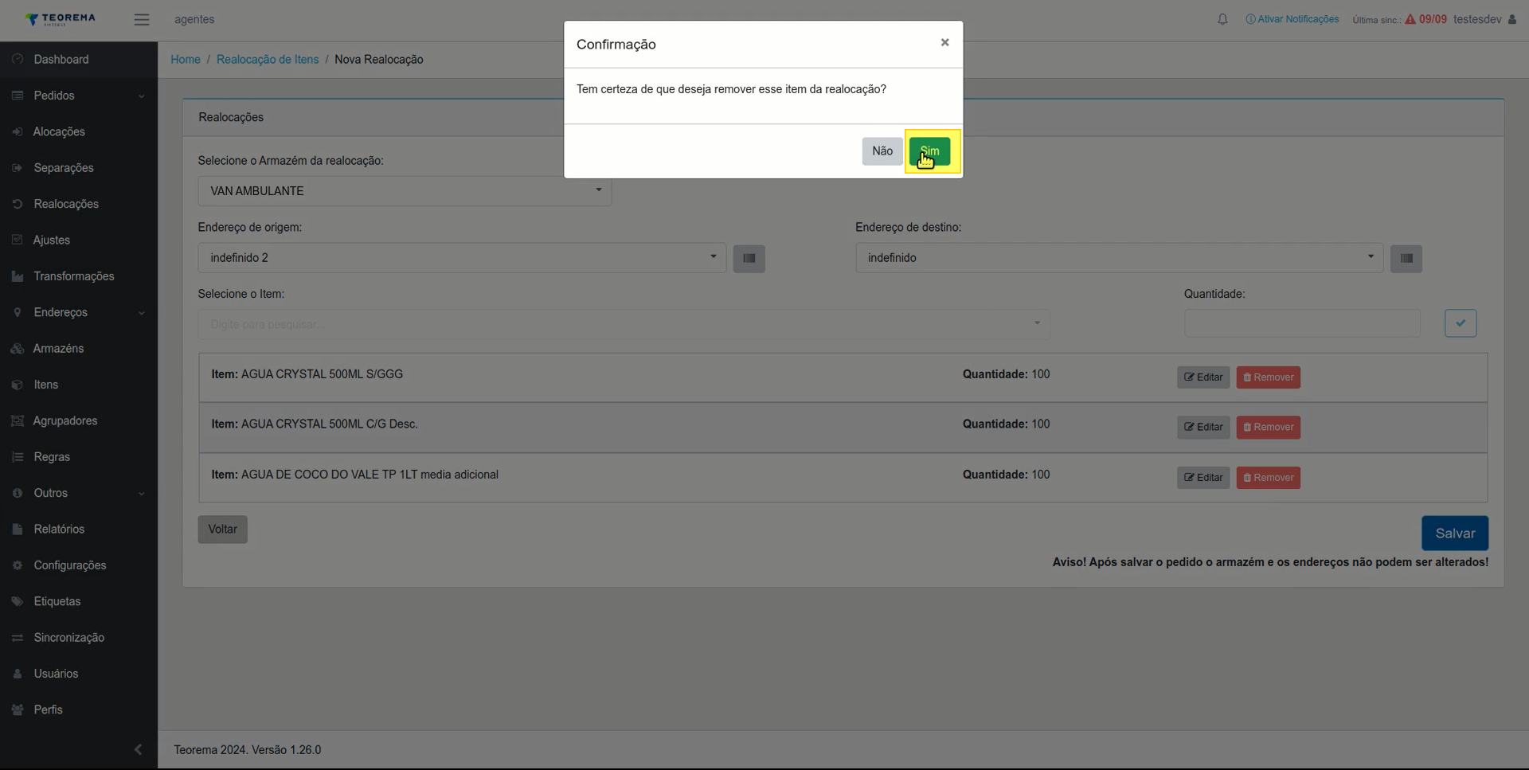Edit the AGUA CRYSTAL 500ML C/G Desc. item

pyautogui.click(x=1203, y=428)
